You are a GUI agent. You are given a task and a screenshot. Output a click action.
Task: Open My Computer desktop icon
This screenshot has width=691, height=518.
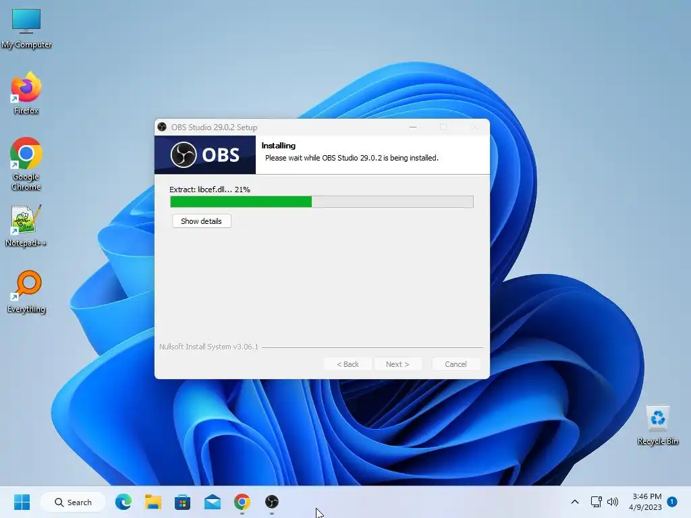click(26, 28)
